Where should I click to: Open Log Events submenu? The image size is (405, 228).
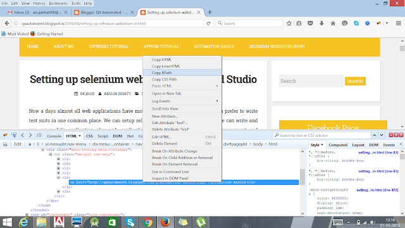click(x=182, y=101)
